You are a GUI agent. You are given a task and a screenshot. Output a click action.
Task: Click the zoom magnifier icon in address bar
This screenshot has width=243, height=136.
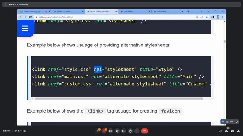click(x=197, y=17)
